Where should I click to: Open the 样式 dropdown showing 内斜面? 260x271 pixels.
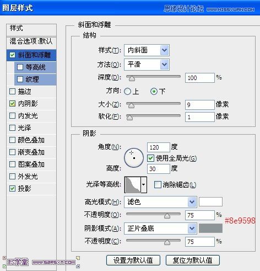[147, 50]
